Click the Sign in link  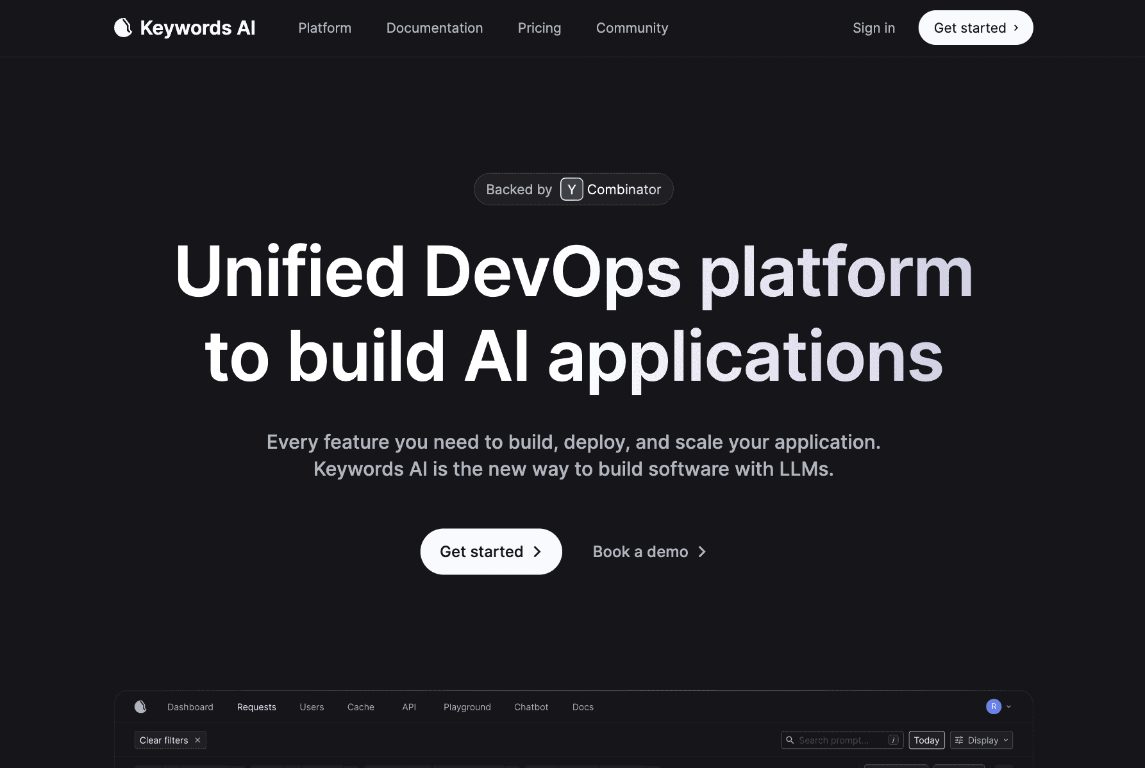tap(873, 28)
